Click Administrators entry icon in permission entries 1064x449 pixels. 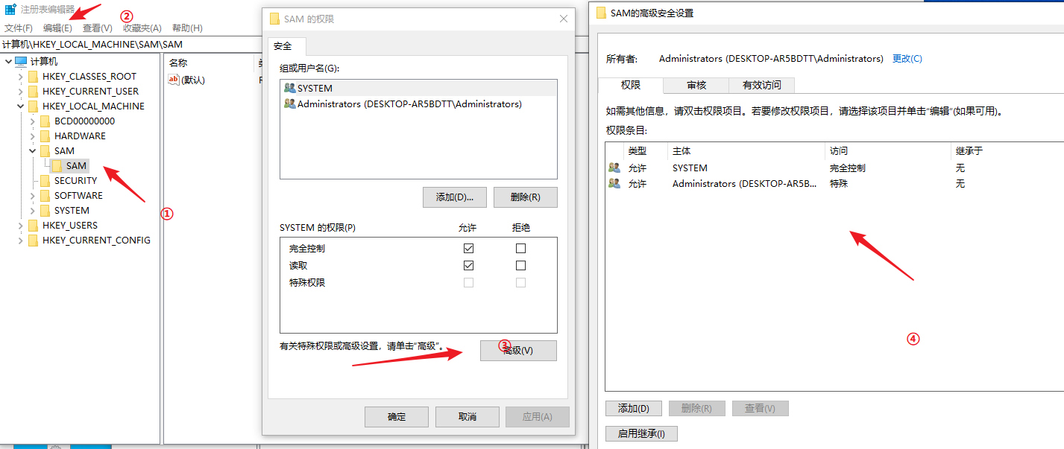614,183
